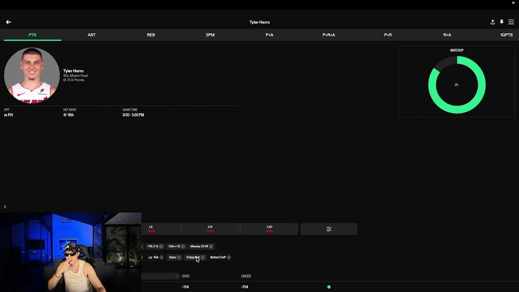Click the vs PHI opponent text
Viewport: 519px width, 292px height.
point(9,115)
